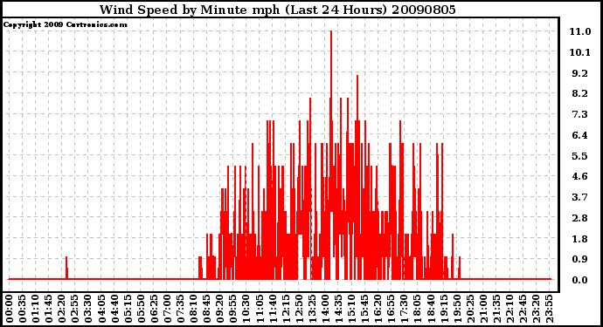This screenshot has height=327, width=603.
Task: Click the x-axis time label 13:25
Action: click(311, 309)
